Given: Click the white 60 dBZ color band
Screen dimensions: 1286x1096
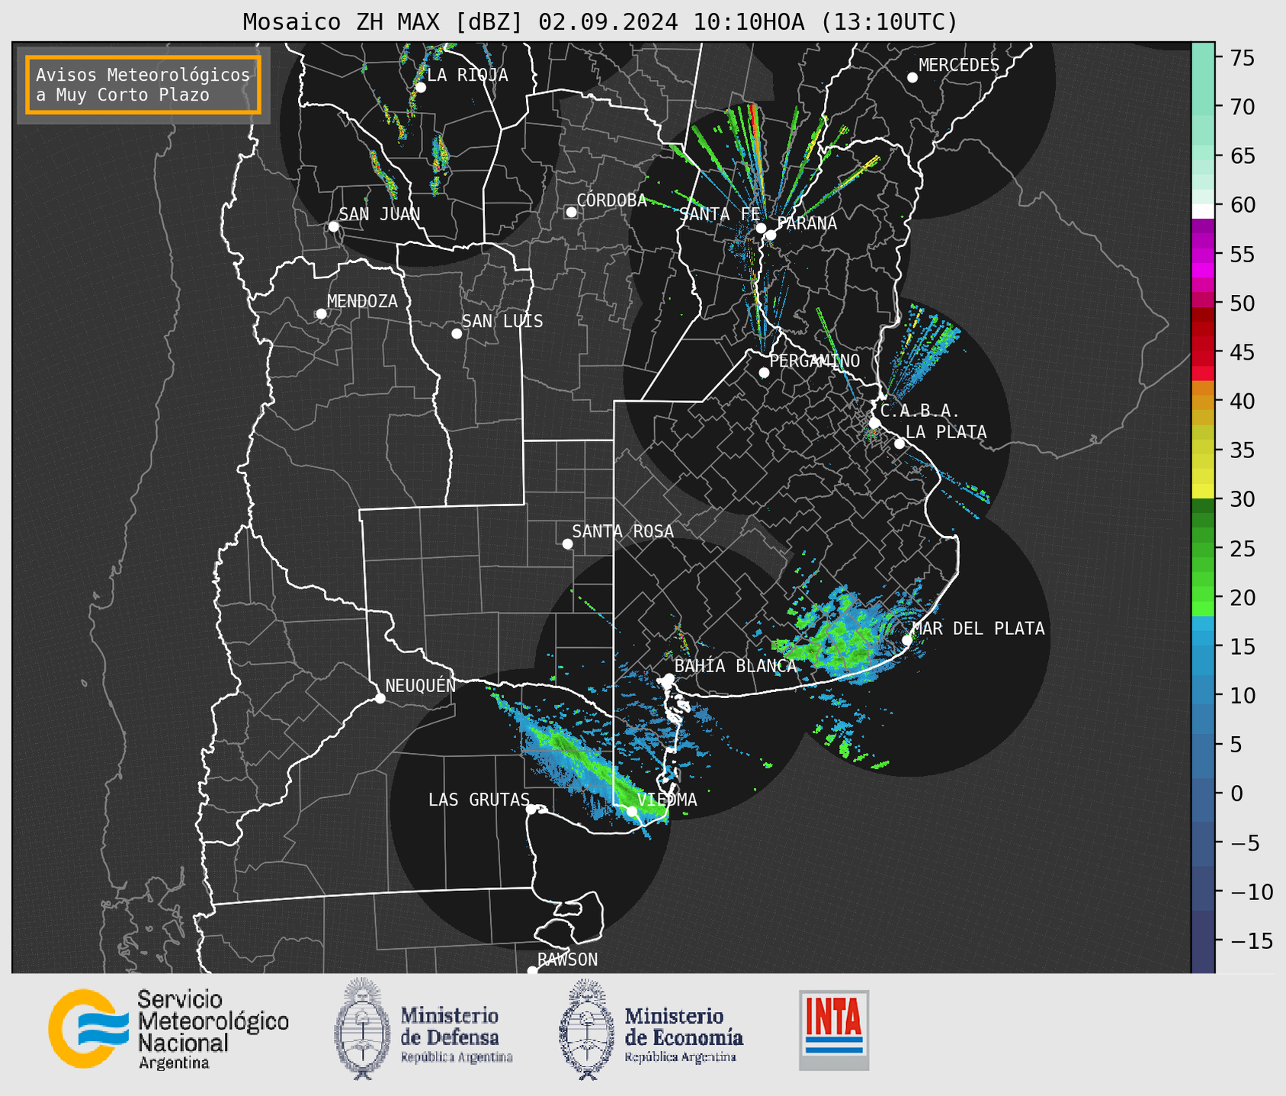Looking at the screenshot, I should tap(1202, 210).
